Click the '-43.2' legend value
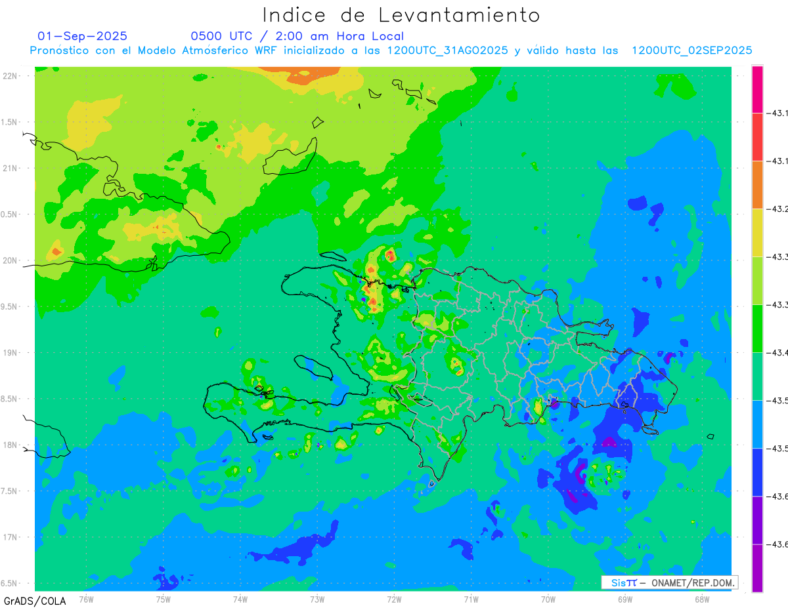Screen dimensions: 788x608 (778, 209)
